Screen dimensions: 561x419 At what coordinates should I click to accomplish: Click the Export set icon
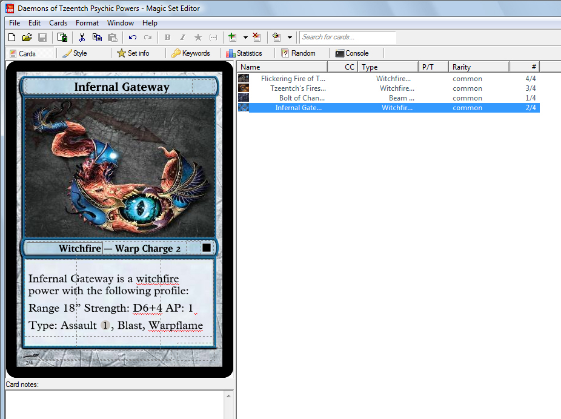(x=62, y=37)
